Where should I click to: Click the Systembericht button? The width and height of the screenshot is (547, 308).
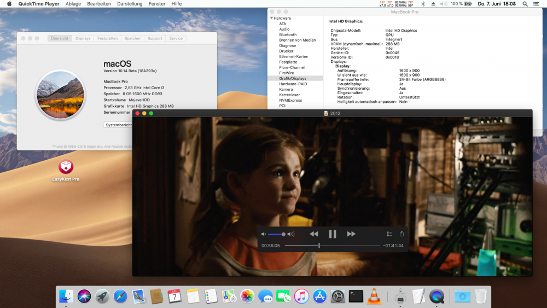(119, 125)
